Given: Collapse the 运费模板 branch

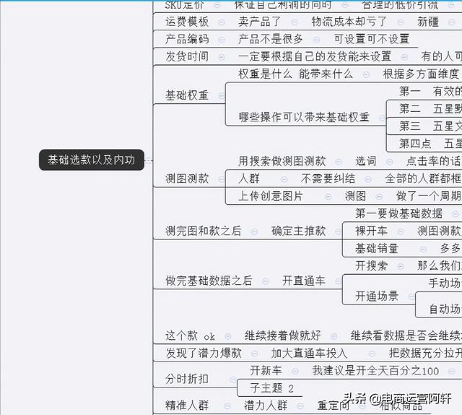Looking at the screenshot, I should pyautogui.click(x=221, y=22).
